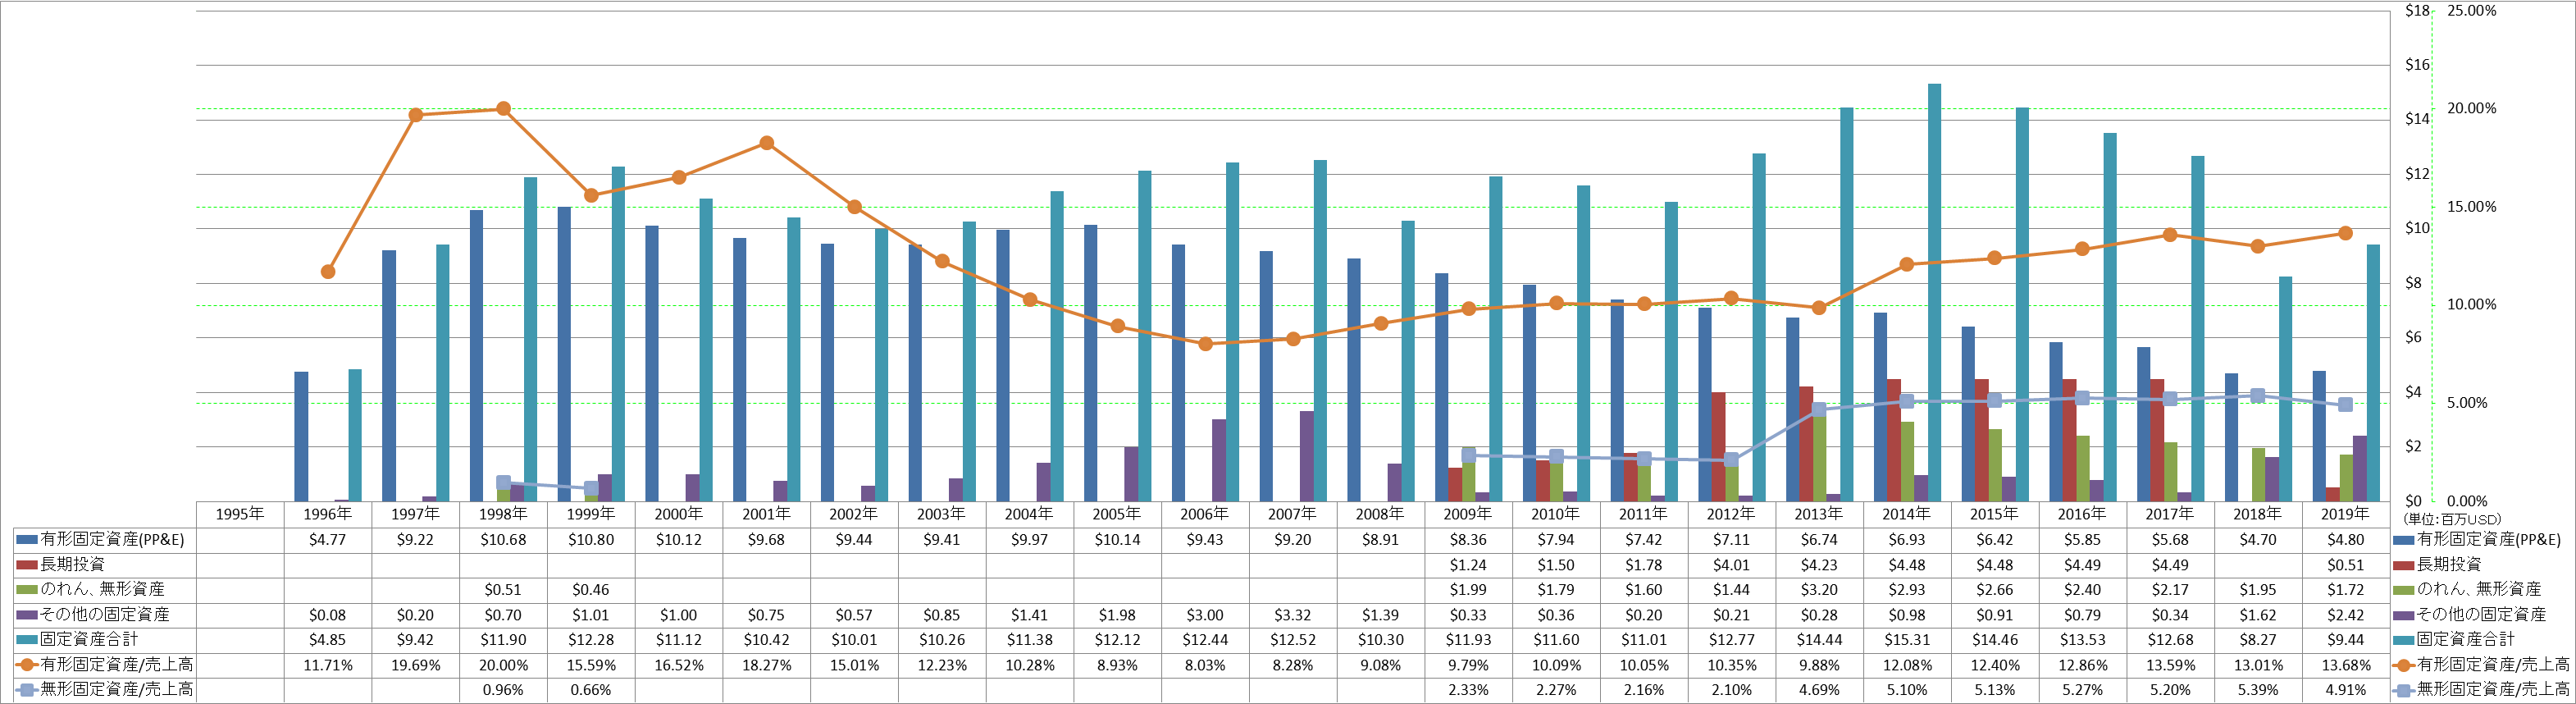Click the orange line marker above 2001年
Image resolution: width=2576 pixels, height=704 pixels.
pos(767,143)
